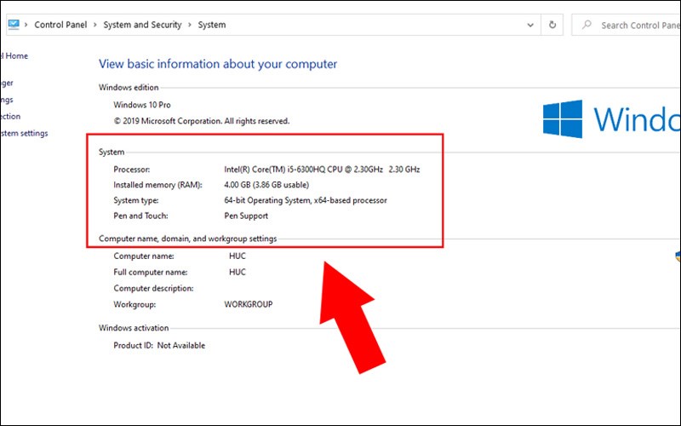Expand the chevron after System and Security

[x=190, y=26]
